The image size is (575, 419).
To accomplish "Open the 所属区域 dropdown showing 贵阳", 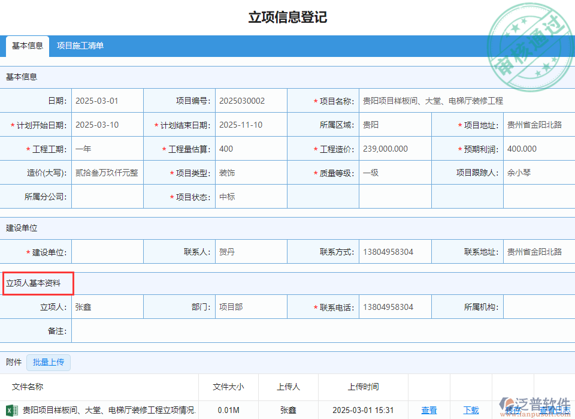I will click(395, 125).
